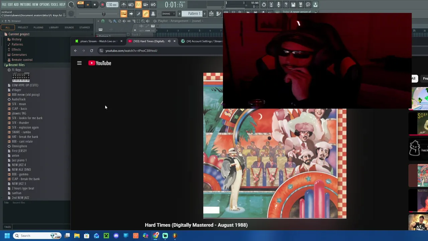
Task: Collapse the Recent files tree node
Action: [x=16, y=65]
